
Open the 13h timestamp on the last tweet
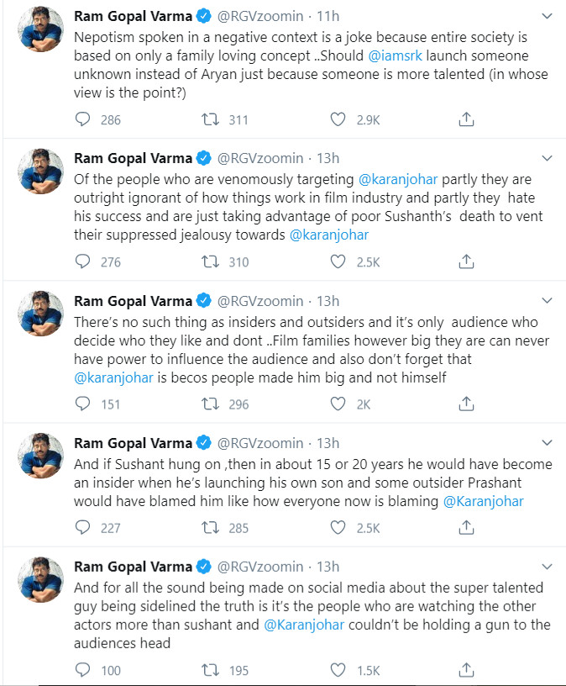tap(328, 567)
